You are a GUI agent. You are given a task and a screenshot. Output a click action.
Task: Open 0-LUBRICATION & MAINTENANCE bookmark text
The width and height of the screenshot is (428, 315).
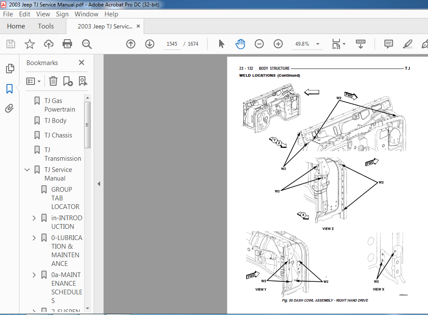point(66,251)
